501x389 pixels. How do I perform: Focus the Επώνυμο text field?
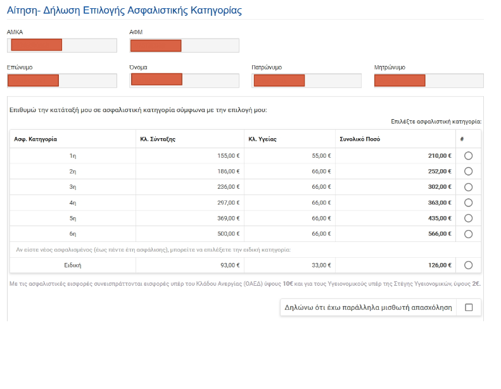pyautogui.click(x=62, y=80)
